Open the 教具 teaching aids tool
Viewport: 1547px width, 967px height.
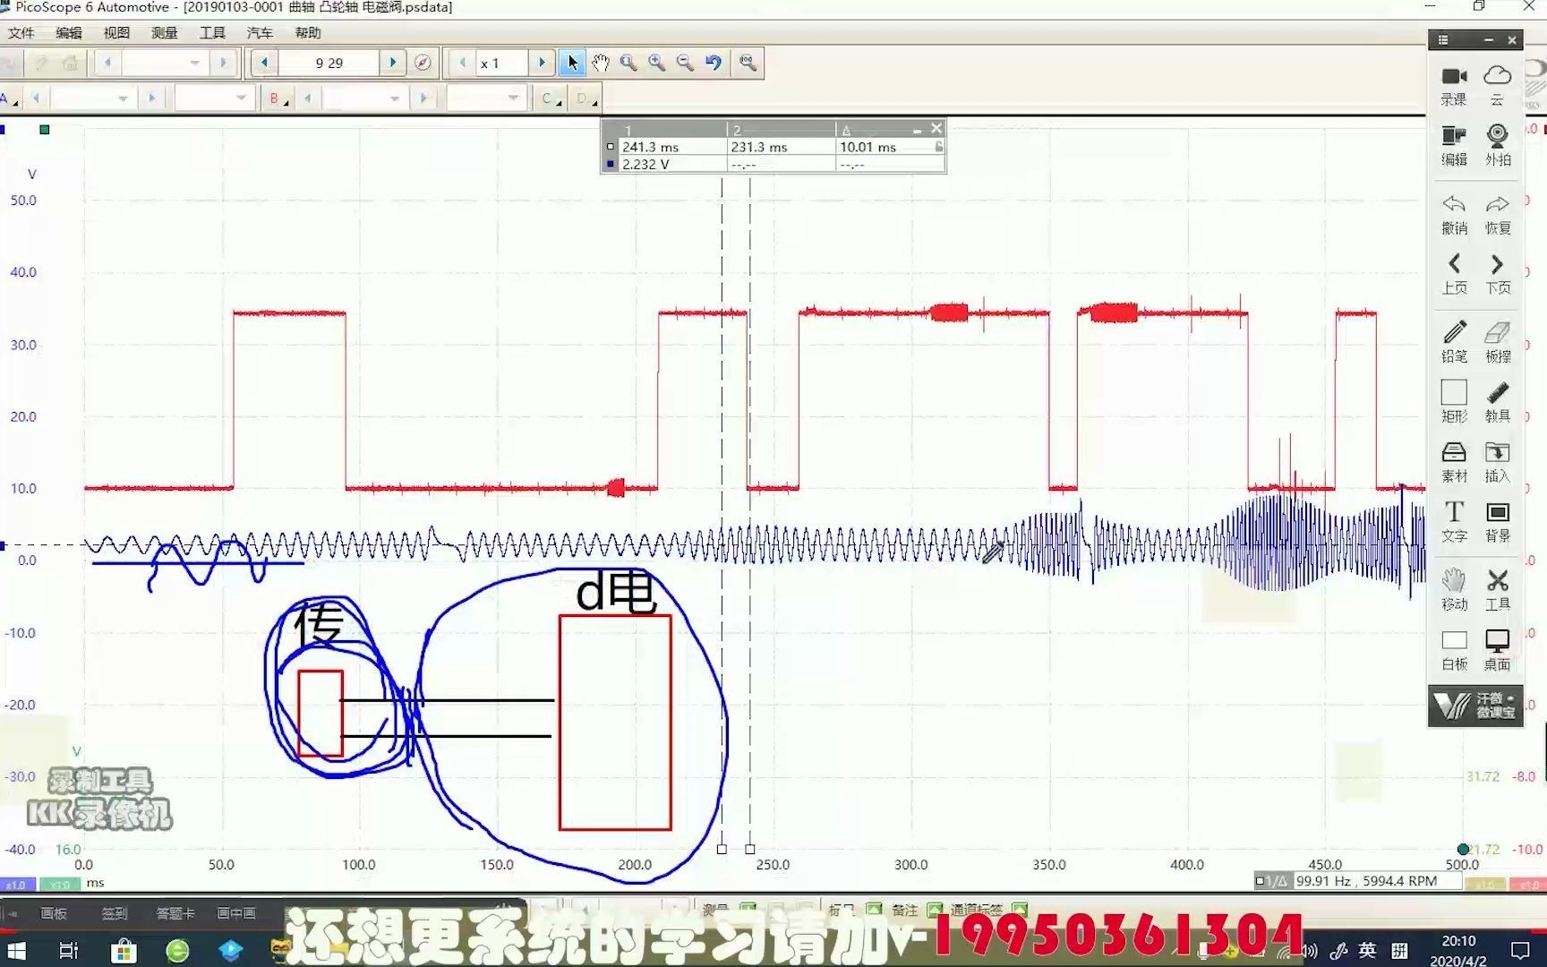tap(1498, 402)
